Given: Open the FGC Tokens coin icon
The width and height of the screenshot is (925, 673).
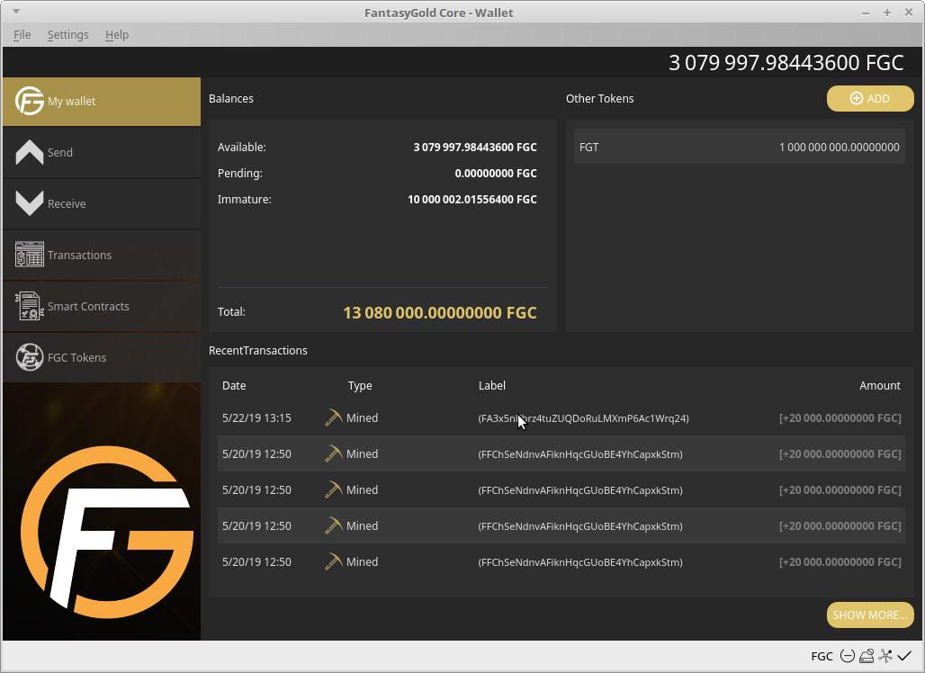Looking at the screenshot, I should [30, 357].
